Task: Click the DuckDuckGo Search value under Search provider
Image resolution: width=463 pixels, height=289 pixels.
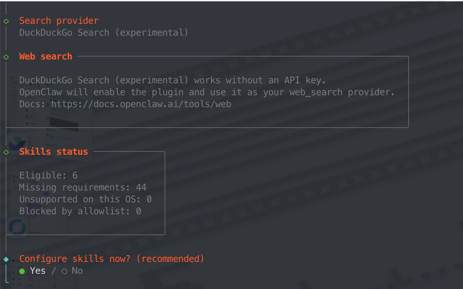Action: tap(104, 33)
